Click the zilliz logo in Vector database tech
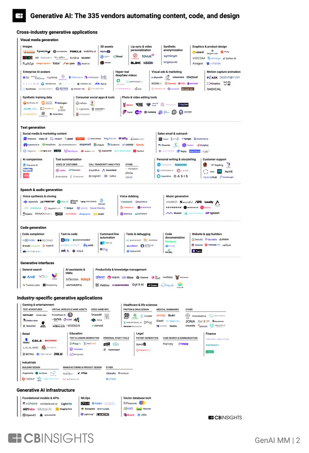Viewport: 309px width, 453px height. pyautogui.click(x=141, y=414)
